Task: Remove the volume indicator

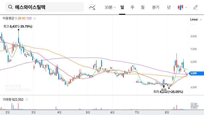Action: 27,100
